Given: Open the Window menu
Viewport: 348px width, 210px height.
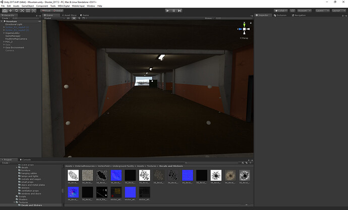Looking at the screenshot, I should pos(91,6).
